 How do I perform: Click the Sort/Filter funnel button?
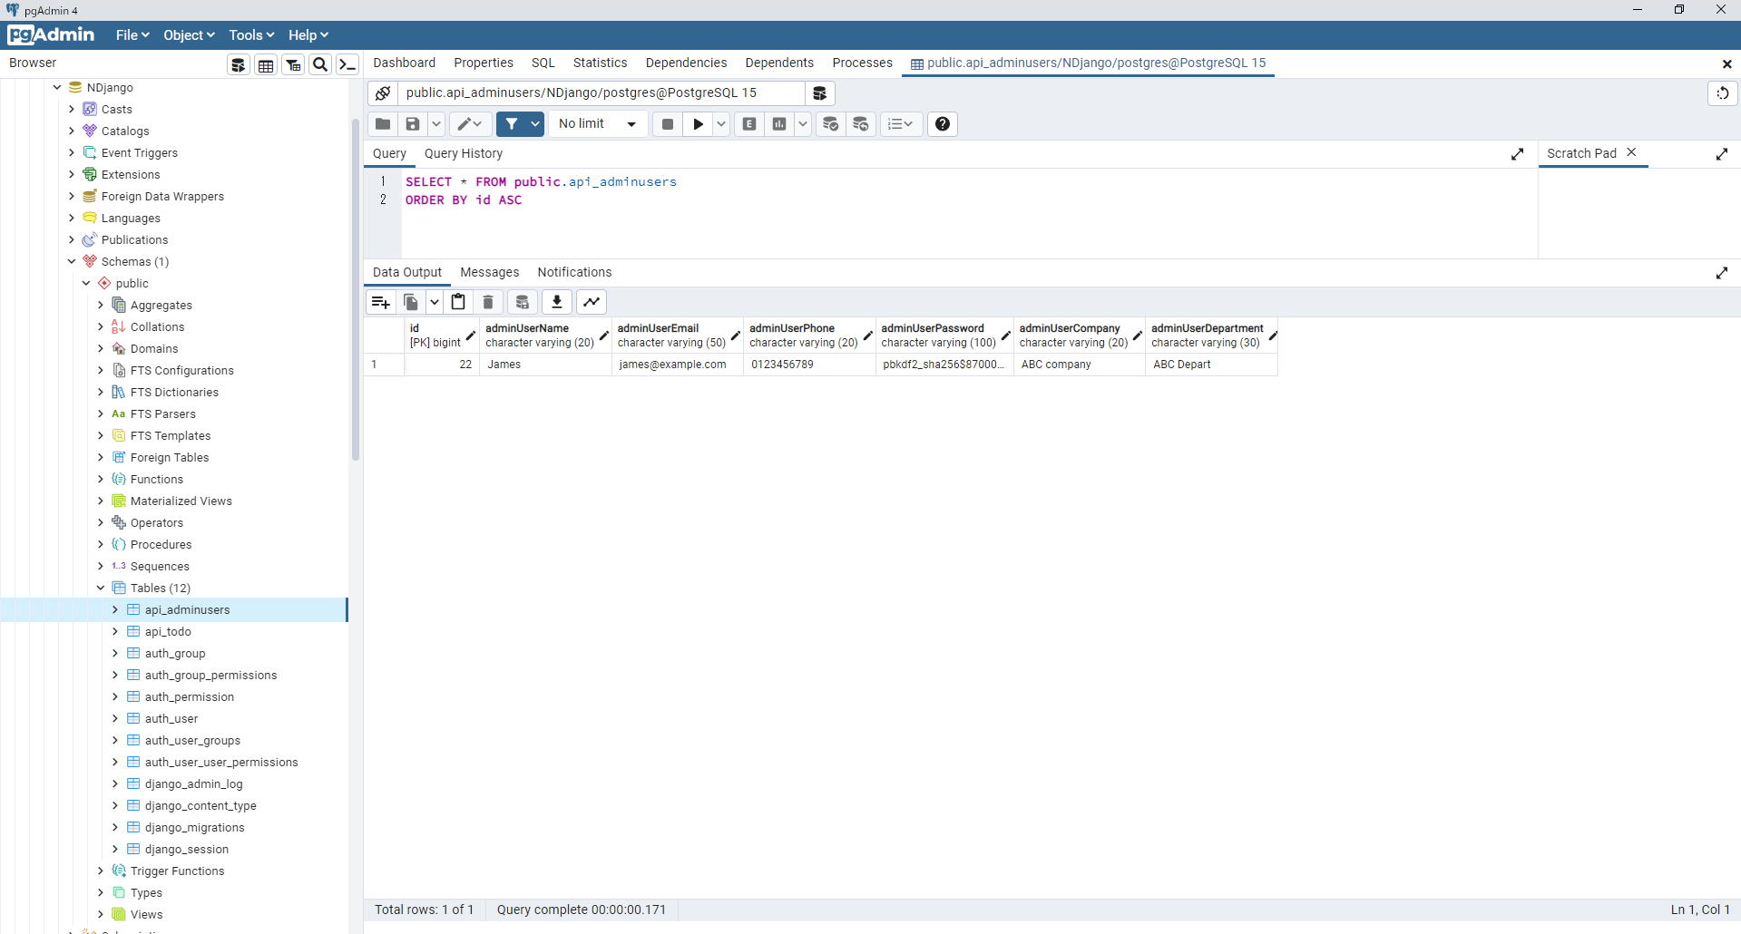point(513,124)
